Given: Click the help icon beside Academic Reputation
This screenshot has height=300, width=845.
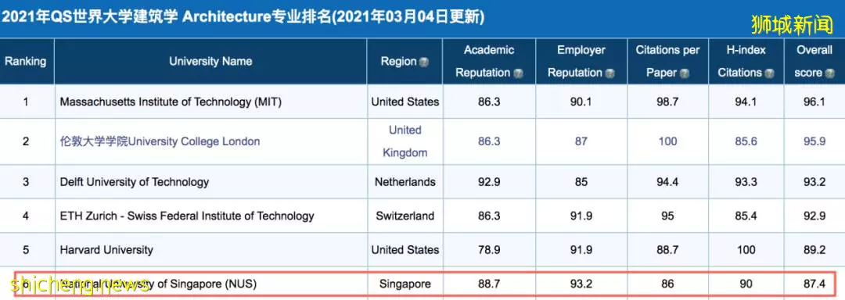Looking at the screenshot, I should (x=519, y=73).
